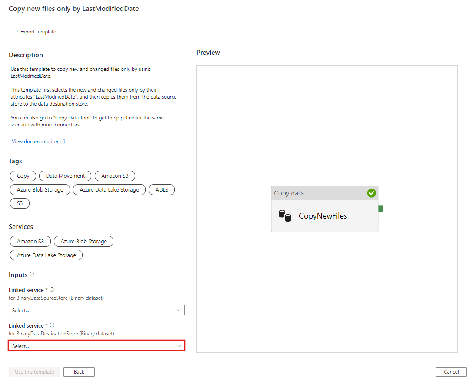Viewport: 469px width, 381px height.
Task: Open the View documentation link
Action: click(35, 142)
